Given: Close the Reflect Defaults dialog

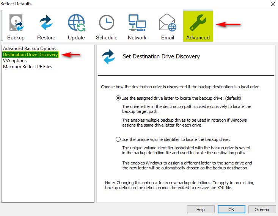Looking at the screenshot, I should pyautogui.click(x=273, y=4).
